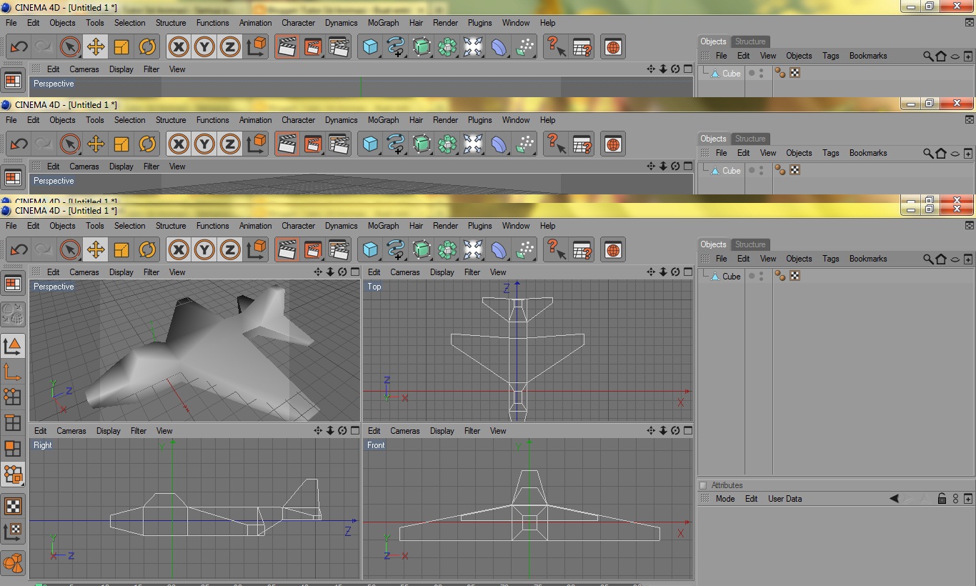Expand the cube primitive flyout
976x586 pixels.
(379, 260)
